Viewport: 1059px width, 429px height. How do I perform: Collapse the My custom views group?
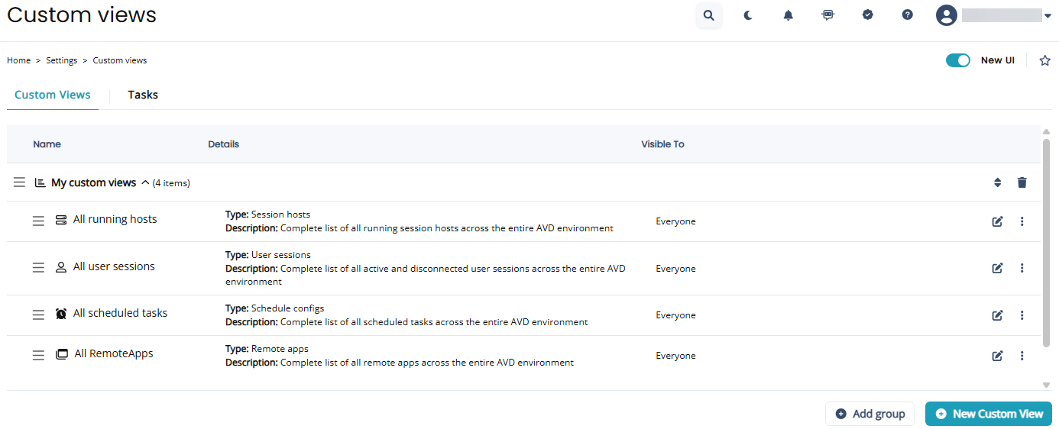tap(144, 183)
